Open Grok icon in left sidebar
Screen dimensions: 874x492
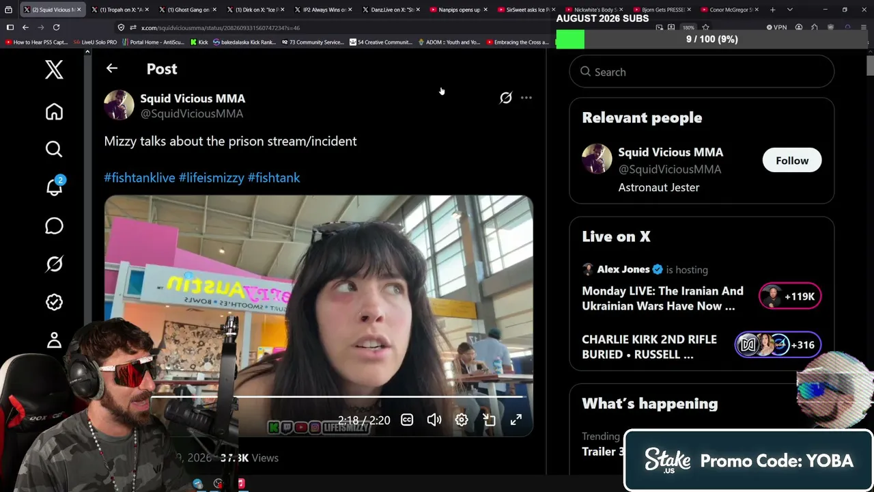coord(54,264)
